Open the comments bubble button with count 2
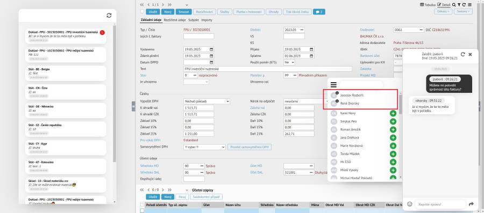Screen dimensions: 484x213 319,12
